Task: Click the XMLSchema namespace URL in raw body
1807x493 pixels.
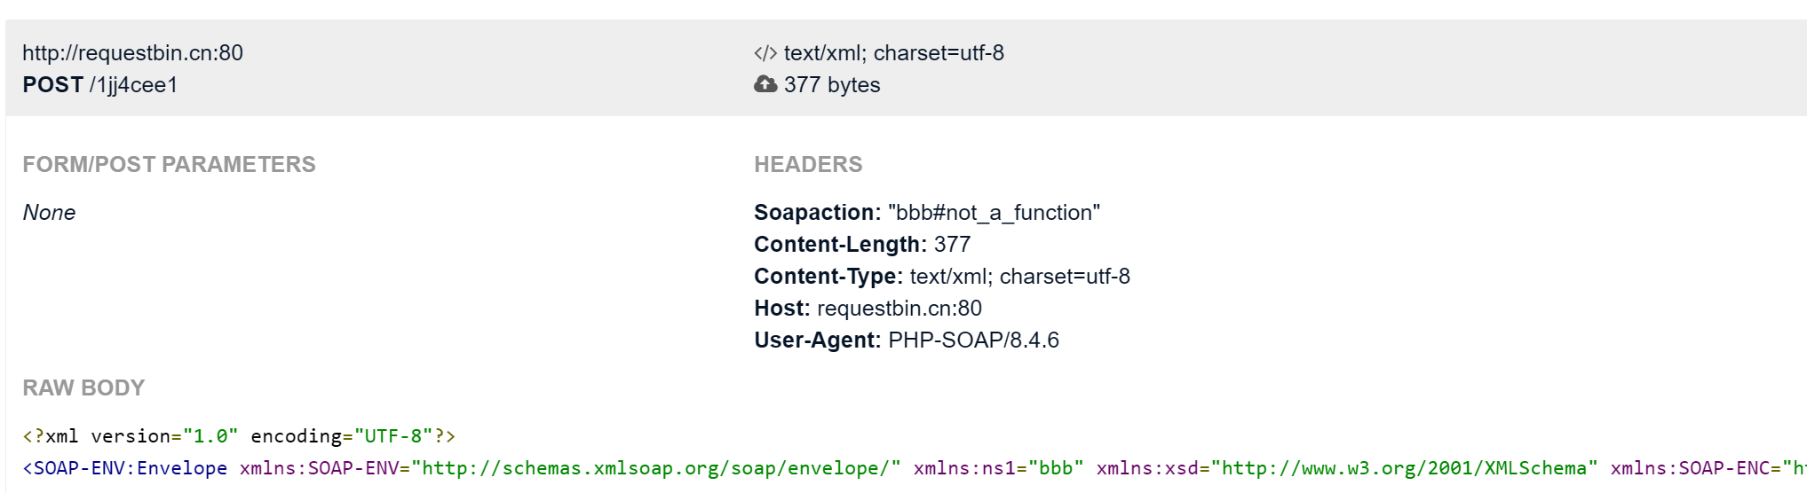Action: coord(1404,468)
